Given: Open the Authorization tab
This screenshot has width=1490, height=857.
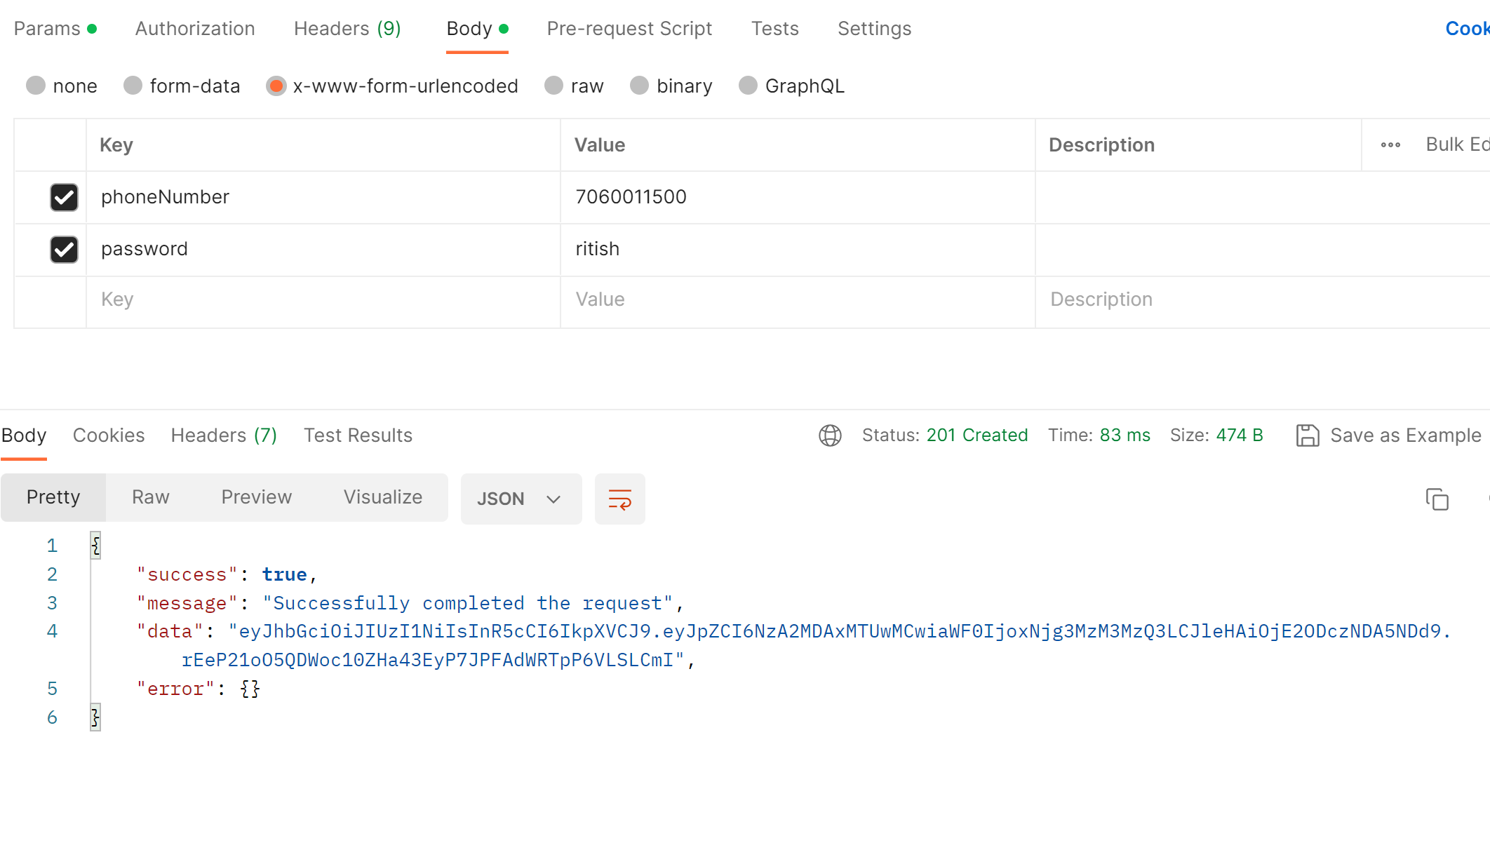Looking at the screenshot, I should (x=195, y=29).
